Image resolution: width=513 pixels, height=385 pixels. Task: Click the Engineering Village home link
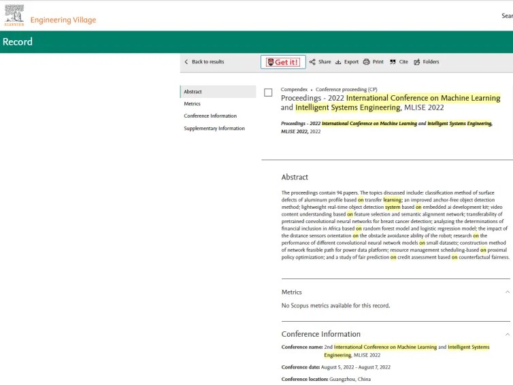point(63,20)
